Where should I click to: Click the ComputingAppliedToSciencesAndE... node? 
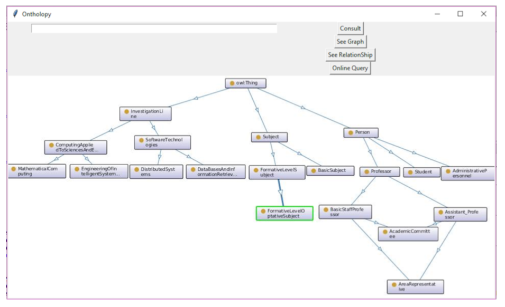tap(76, 147)
